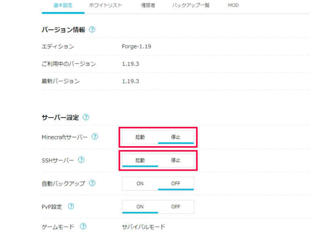Turn 自動バックアップ OFF
The height and width of the screenshot is (232, 310).
[x=176, y=184]
